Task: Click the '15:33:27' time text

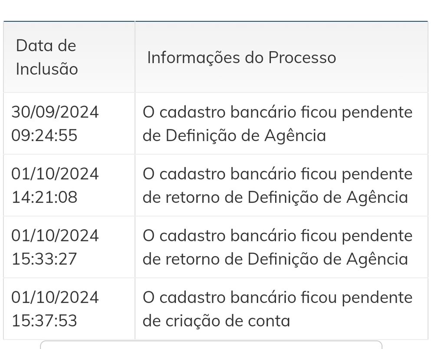Action: 44,259
